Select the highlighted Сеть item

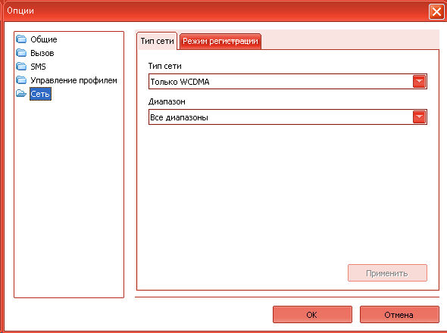(x=40, y=94)
